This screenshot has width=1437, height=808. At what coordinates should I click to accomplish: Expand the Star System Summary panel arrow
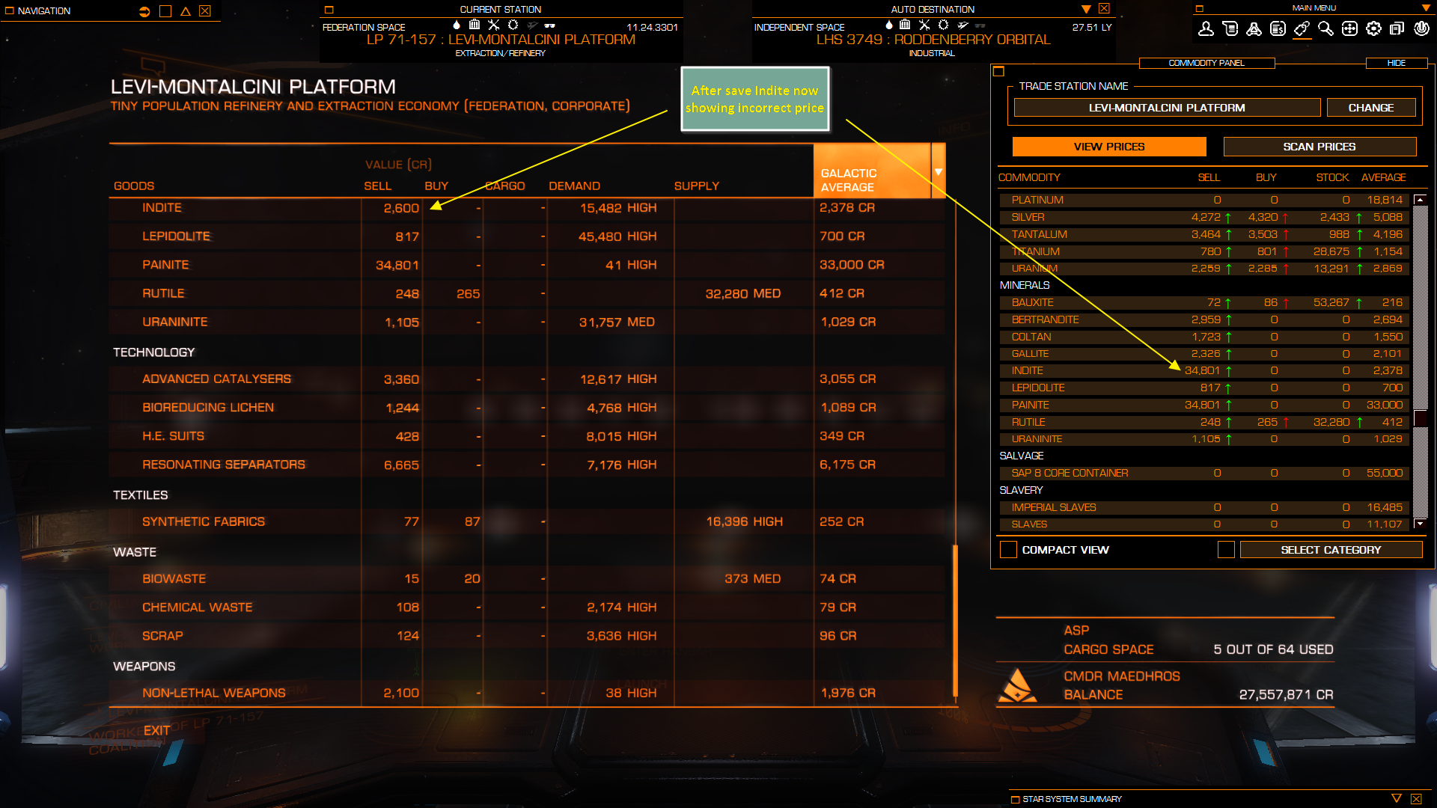[1396, 798]
